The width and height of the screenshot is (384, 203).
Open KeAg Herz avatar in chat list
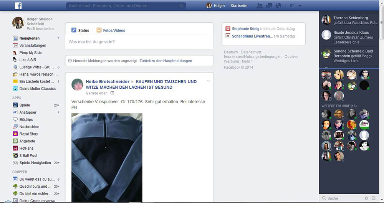point(364,125)
